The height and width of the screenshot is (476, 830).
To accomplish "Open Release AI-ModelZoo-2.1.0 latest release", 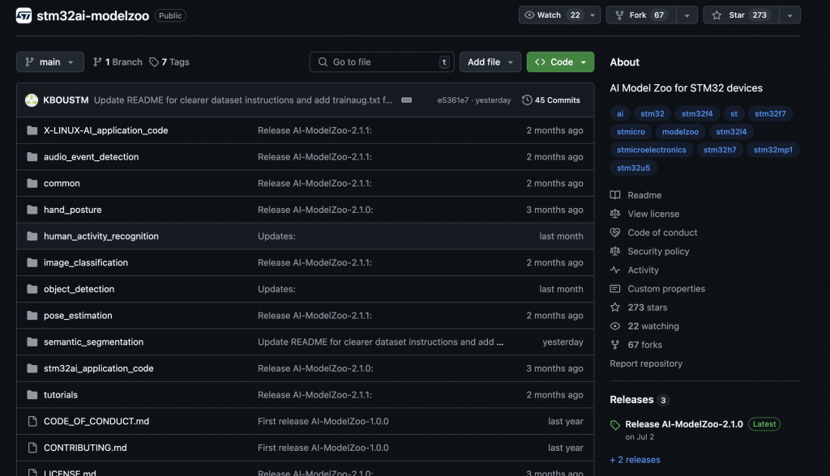I will click(x=684, y=424).
